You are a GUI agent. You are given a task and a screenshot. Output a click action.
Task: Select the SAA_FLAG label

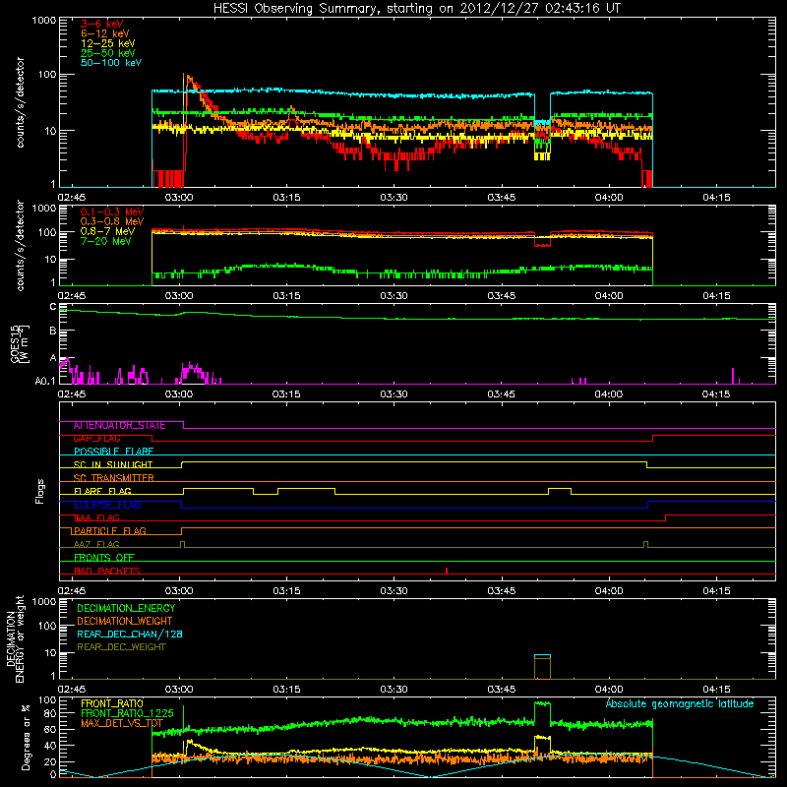coord(96,518)
